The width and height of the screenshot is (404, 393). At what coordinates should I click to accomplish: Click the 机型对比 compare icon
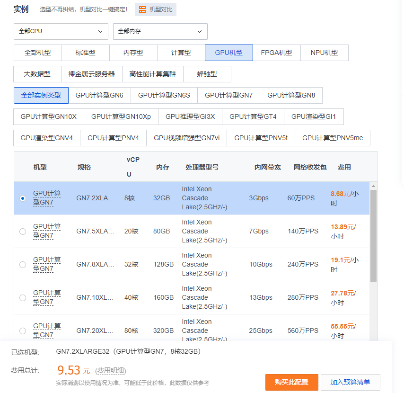click(142, 9)
